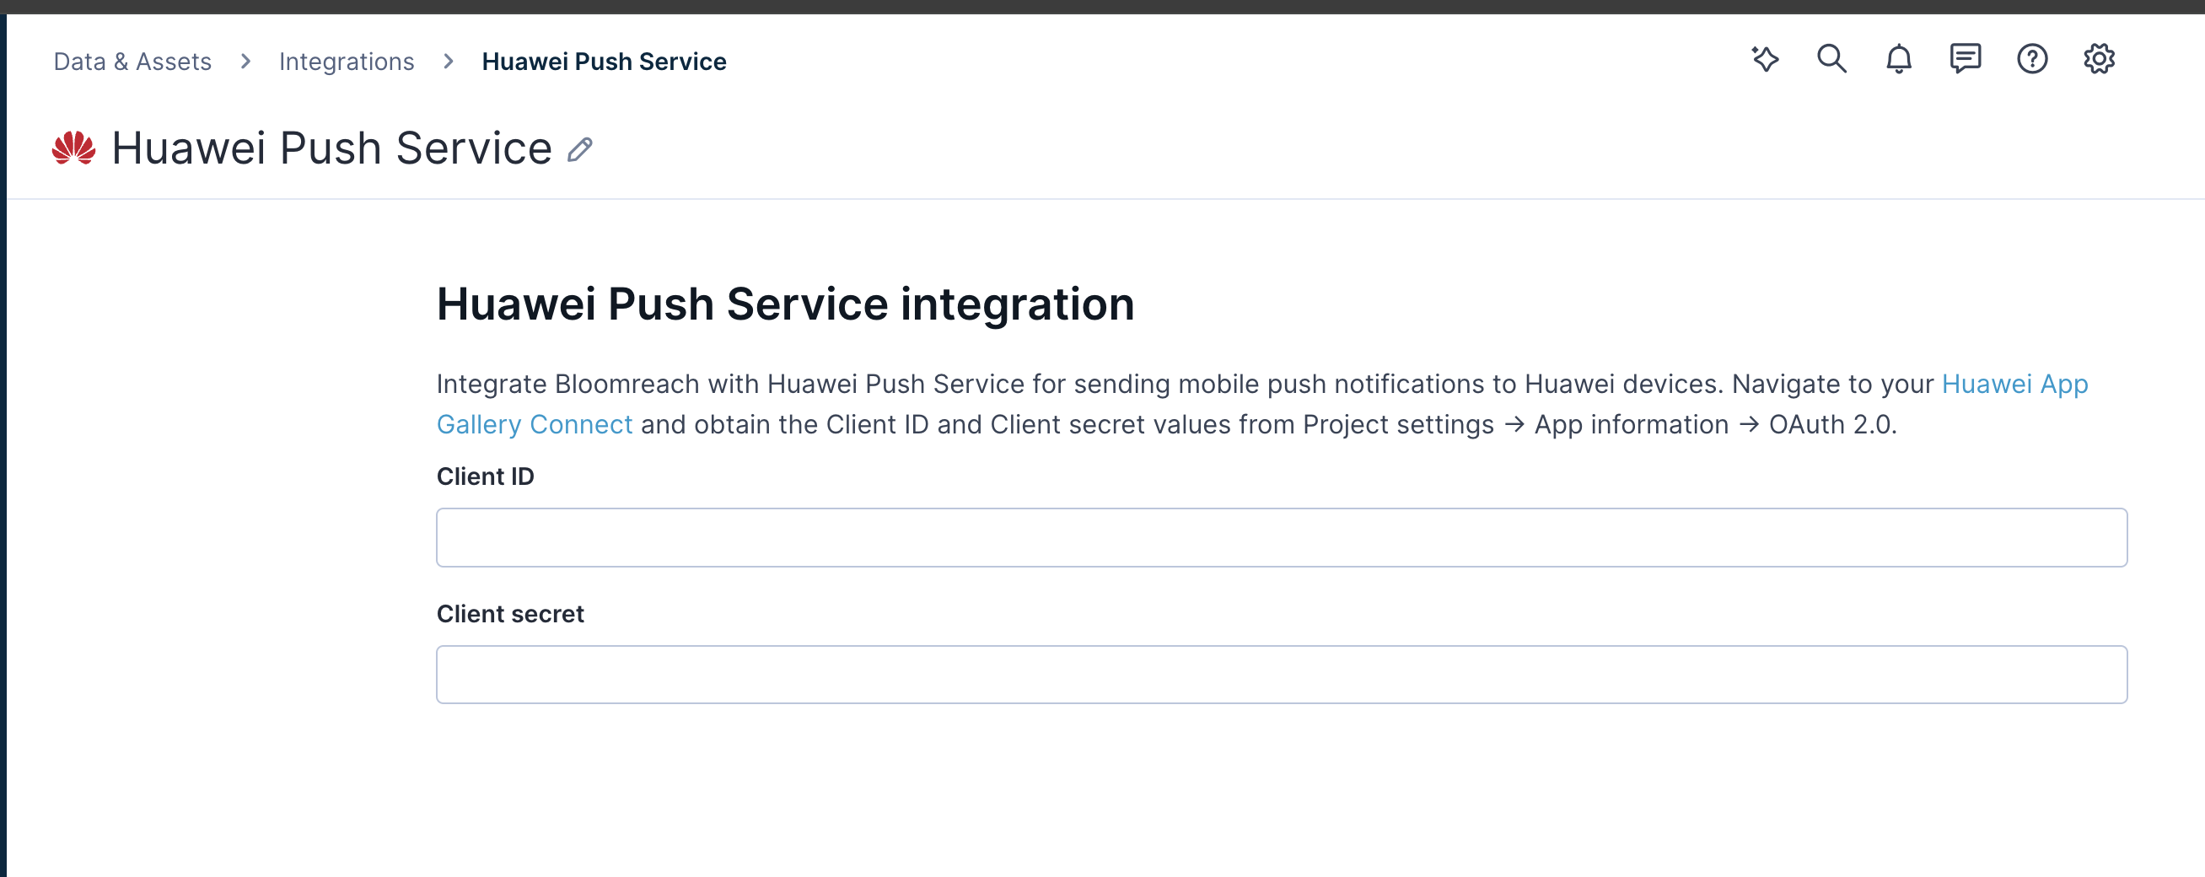Screen dimensions: 2205x877
Task: Click the help question mark icon
Action: click(x=2033, y=59)
